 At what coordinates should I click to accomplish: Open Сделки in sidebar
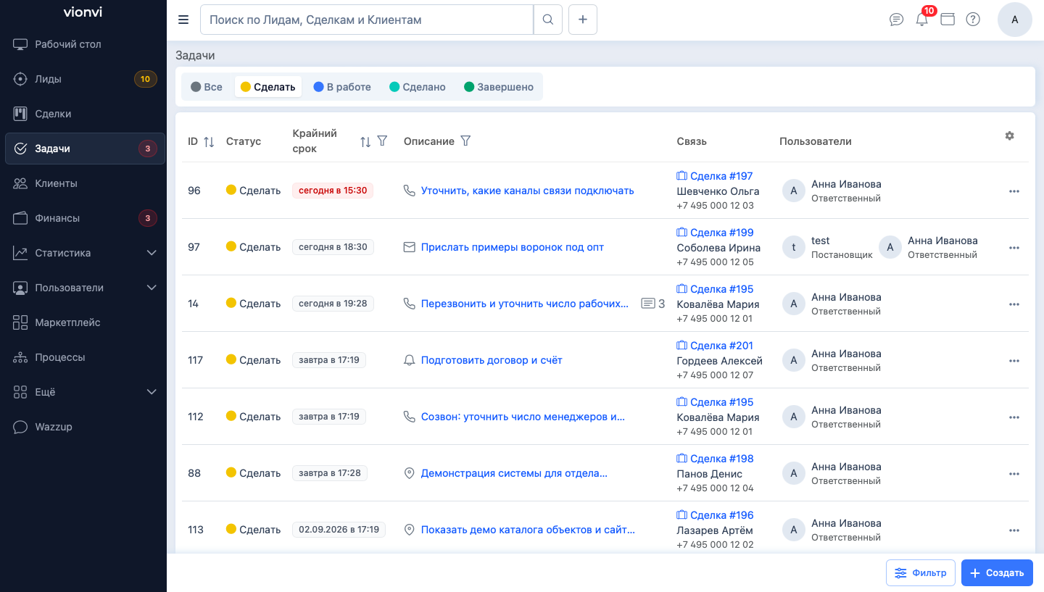click(85, 114)
